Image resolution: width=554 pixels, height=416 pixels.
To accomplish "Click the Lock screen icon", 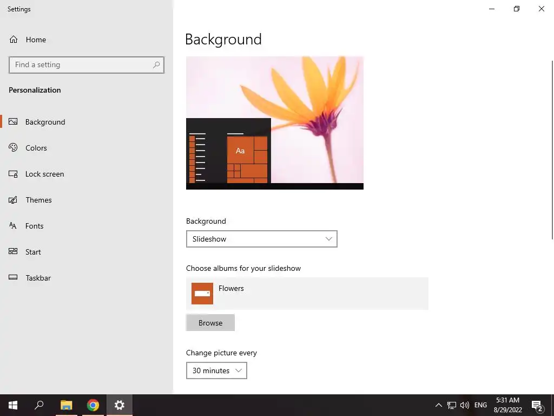I will (x=13, y=174).
